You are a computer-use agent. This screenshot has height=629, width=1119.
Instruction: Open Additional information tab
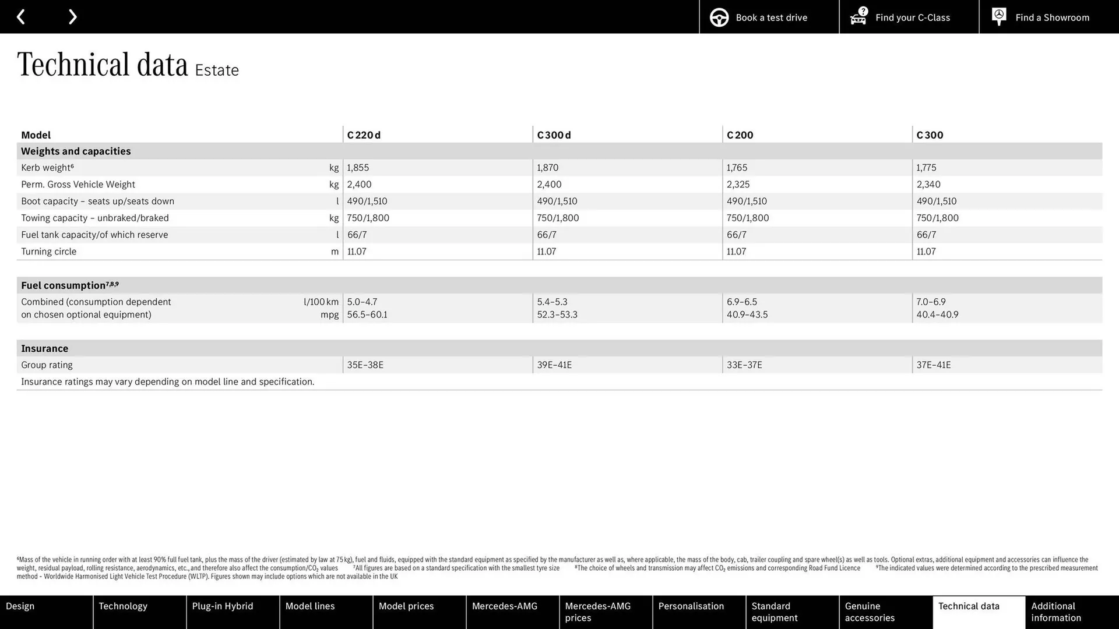[x=1072, y=612]
